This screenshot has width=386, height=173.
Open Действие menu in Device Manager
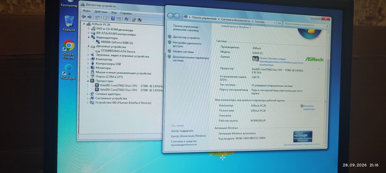(x=101, y=12)
